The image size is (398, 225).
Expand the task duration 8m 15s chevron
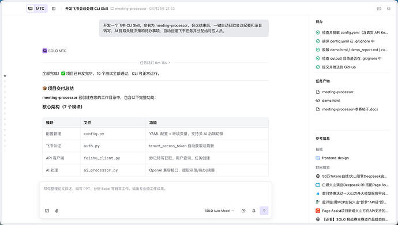pyautogui.click(x=170, y=63)
